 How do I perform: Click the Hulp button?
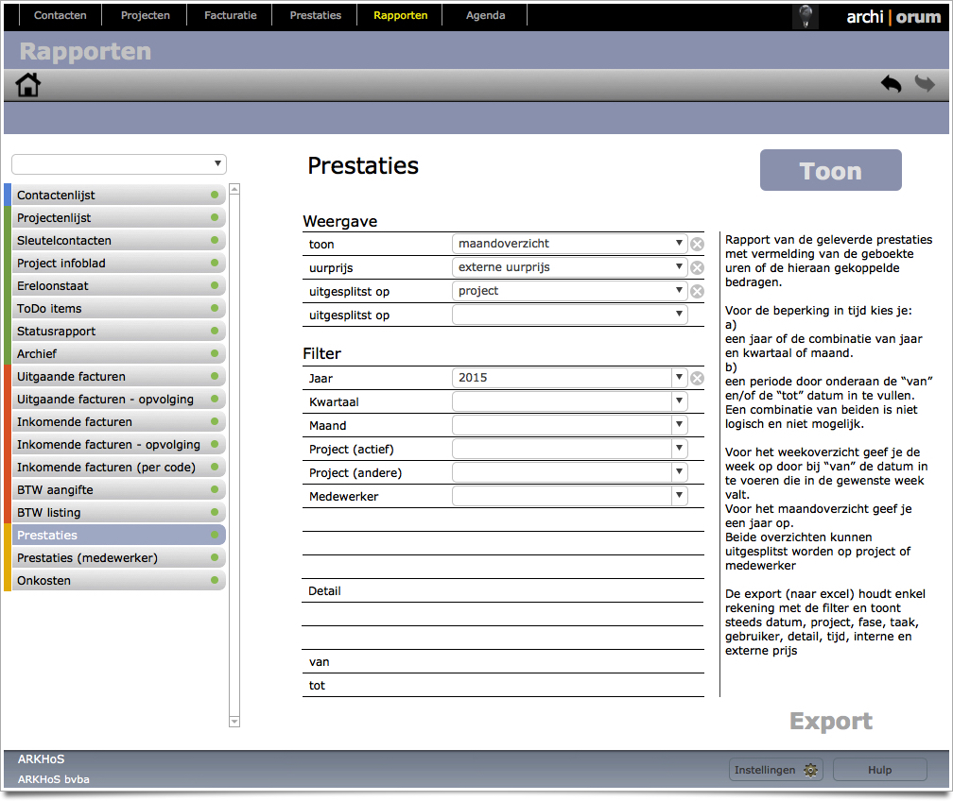click(x=879, y=770)
